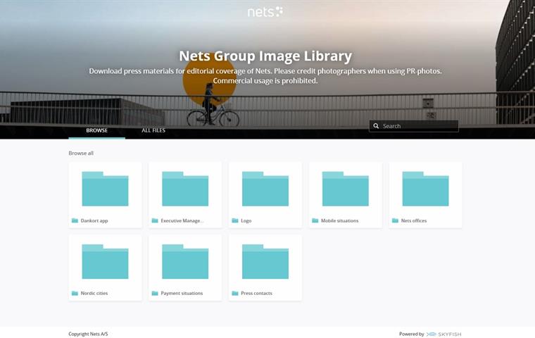Image resolution: width=535 pixels, height=338 pixels.
Task: Open the Payment situations folder thumbnail
Action: [x=185, y=261]
